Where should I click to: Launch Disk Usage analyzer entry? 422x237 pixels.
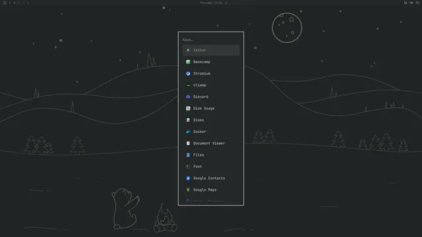211,108
